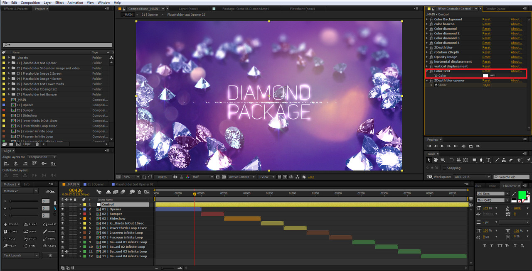Select the Unified Camera tool

click(x=458, y=160)
